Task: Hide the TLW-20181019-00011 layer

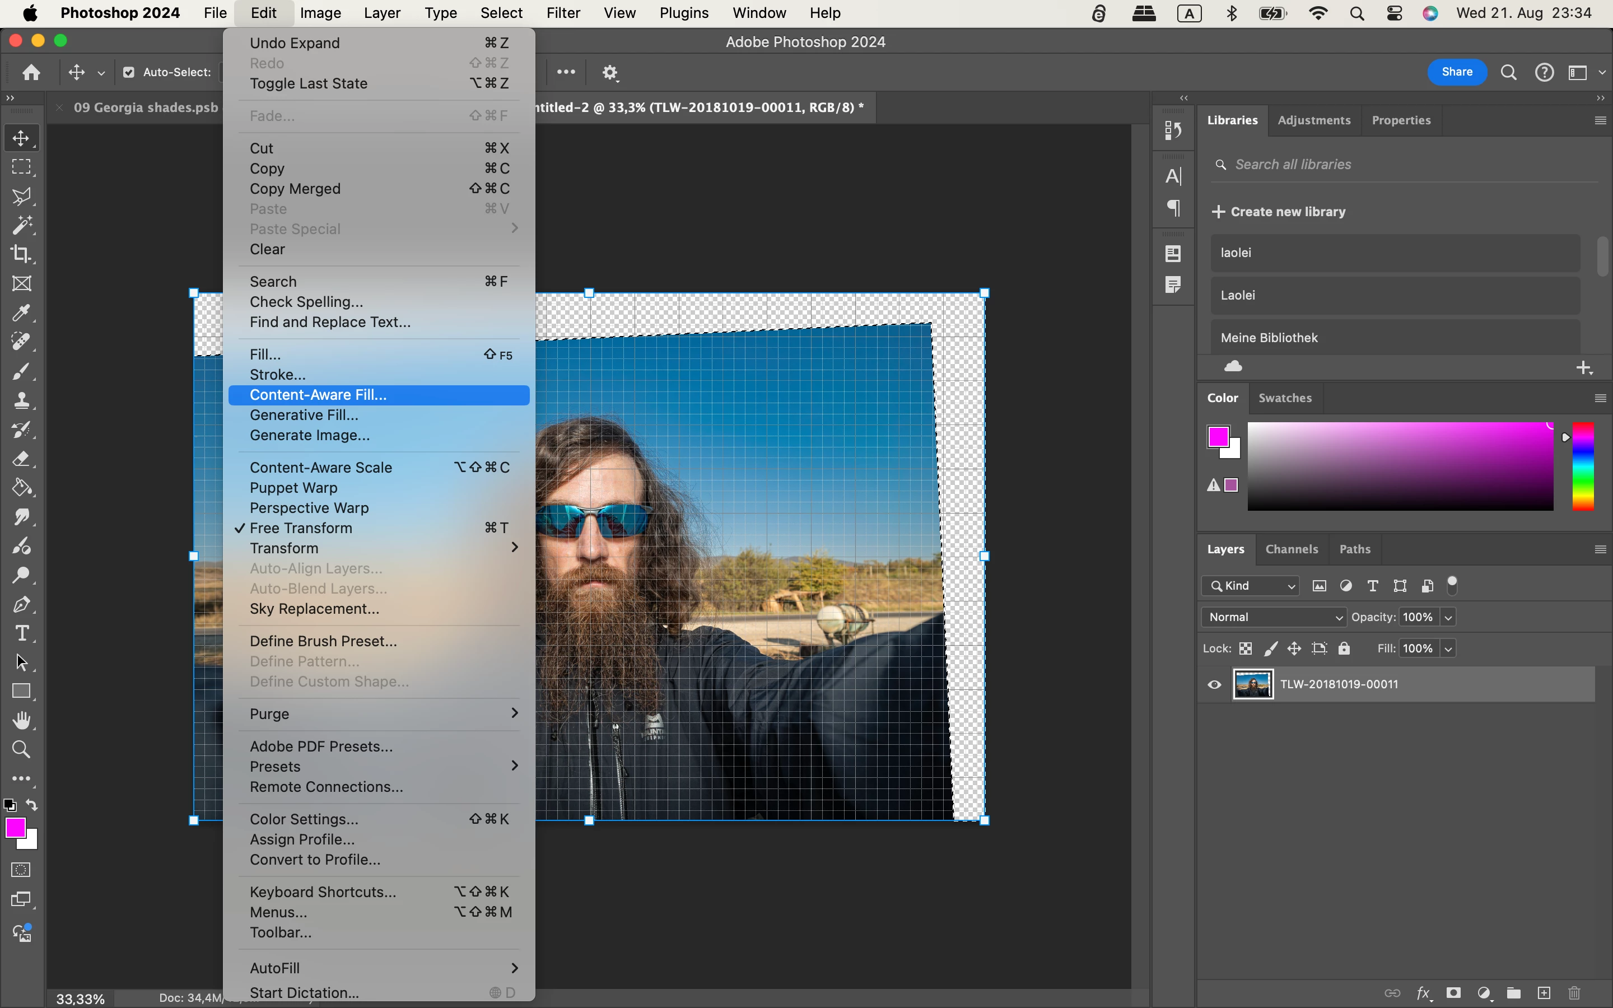Action: coord(1214,685)
